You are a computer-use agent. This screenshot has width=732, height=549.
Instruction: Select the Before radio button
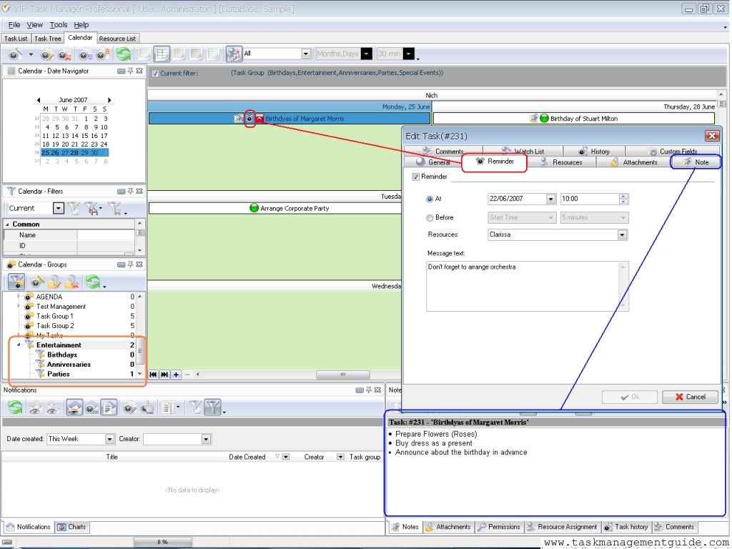[430, 218]
